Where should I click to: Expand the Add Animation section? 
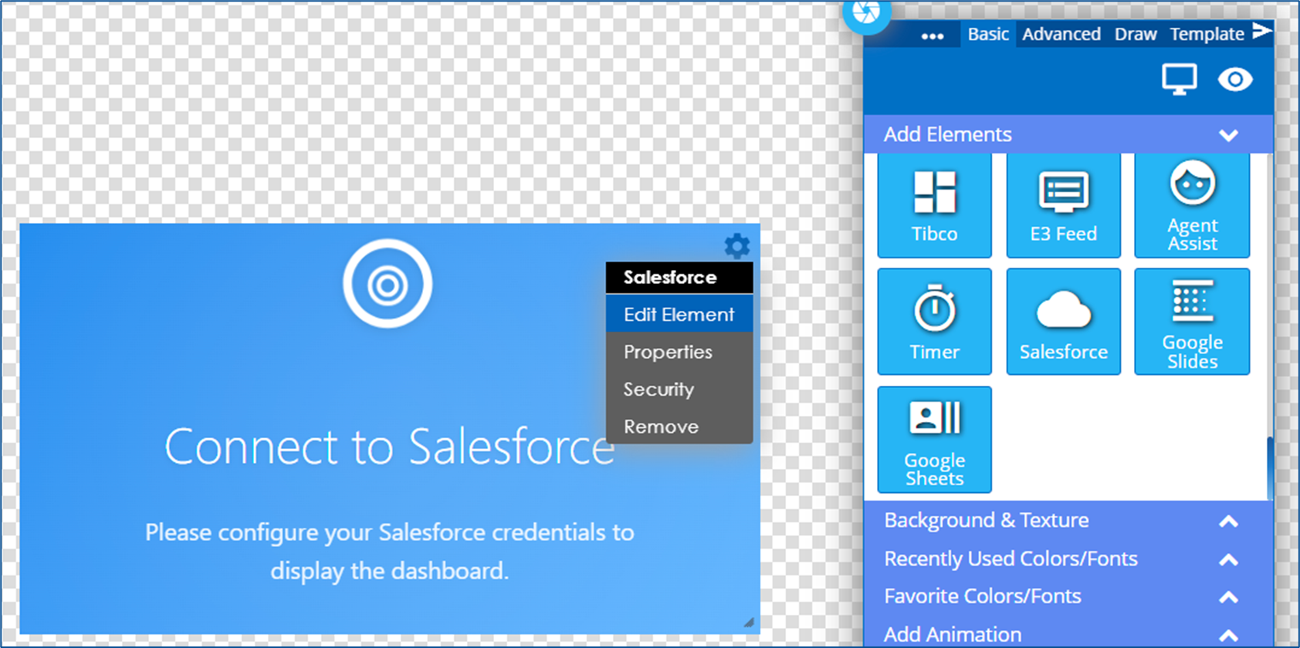coord(1068,634)
